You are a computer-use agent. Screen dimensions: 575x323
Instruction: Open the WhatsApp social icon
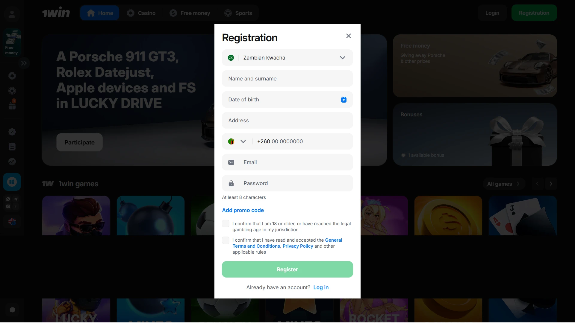pyautogui.click(x=8, y=199)
